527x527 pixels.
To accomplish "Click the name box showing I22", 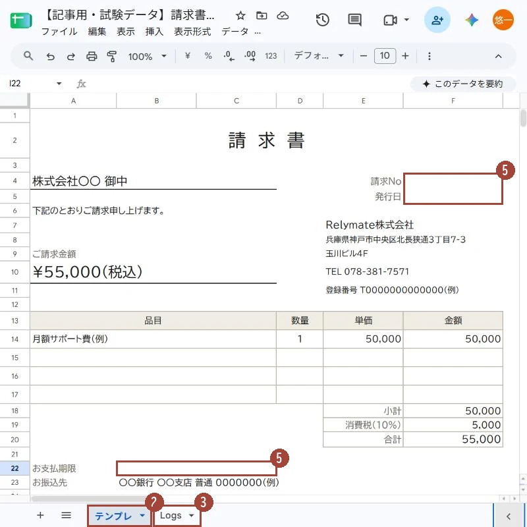I will point(30,84).
